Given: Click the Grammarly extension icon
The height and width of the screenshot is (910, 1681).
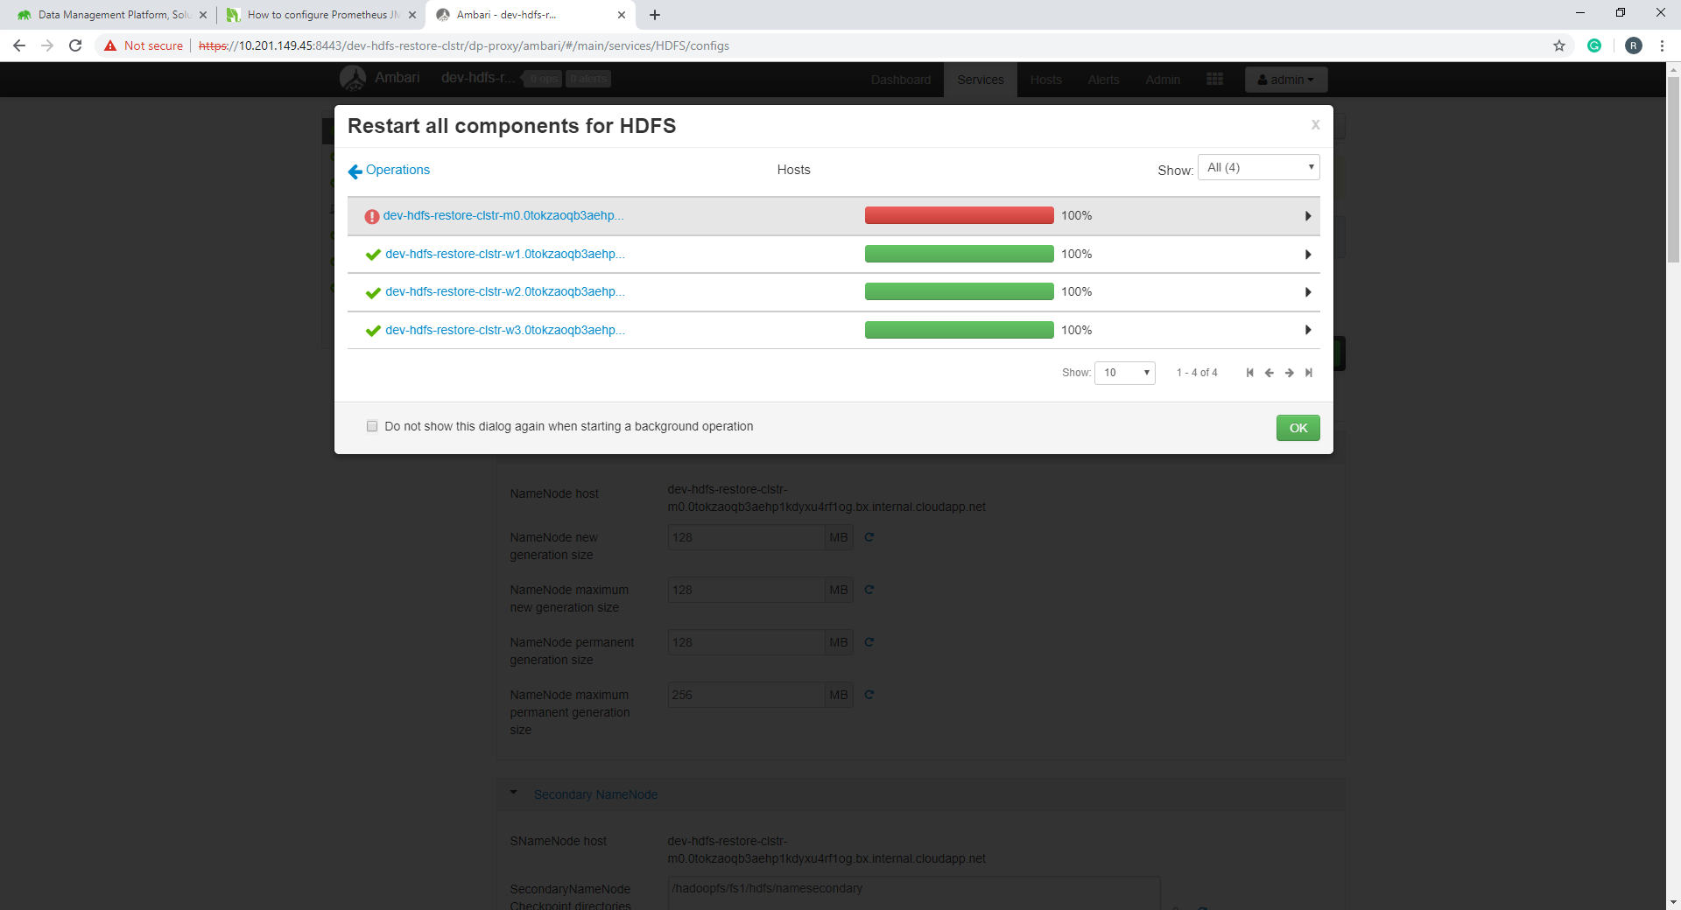Looking at the screenshot, I should [1594, 45].
